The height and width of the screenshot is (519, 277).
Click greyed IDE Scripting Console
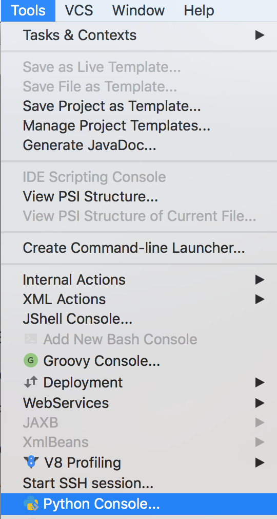(x=94, y=177)
